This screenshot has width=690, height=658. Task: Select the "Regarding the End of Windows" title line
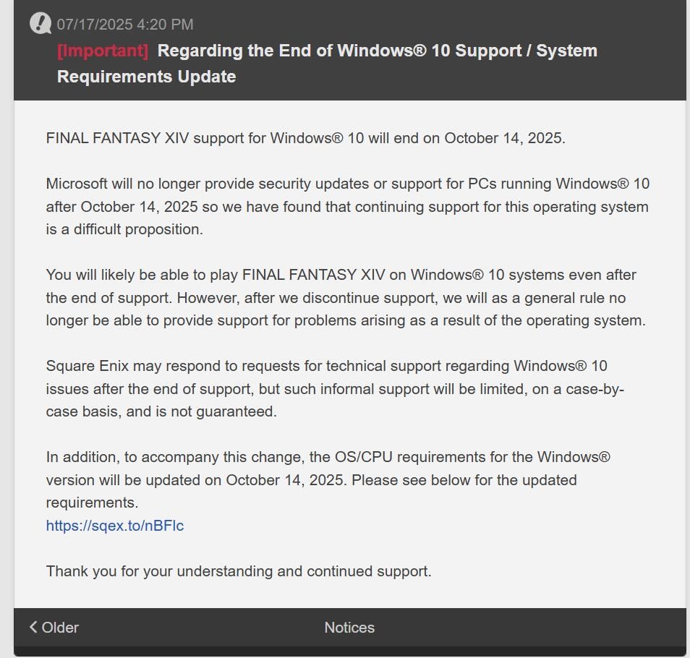pyautogui.click(x=377, y=51)
